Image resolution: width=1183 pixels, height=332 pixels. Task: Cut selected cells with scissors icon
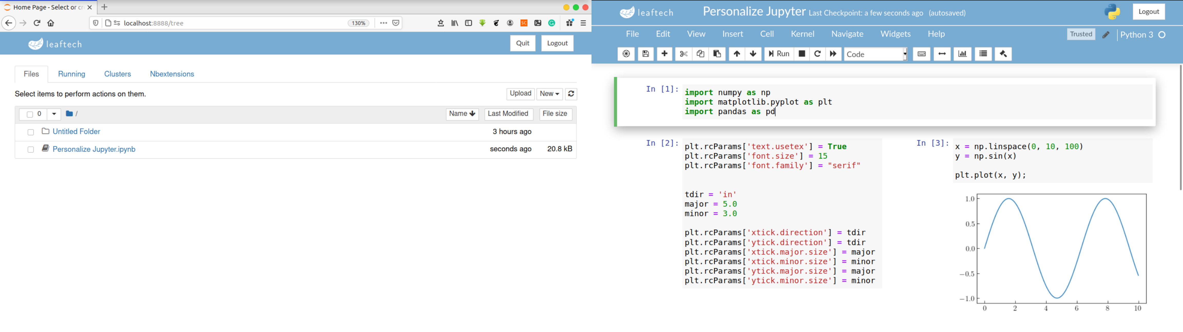click(x=683, y=54)
